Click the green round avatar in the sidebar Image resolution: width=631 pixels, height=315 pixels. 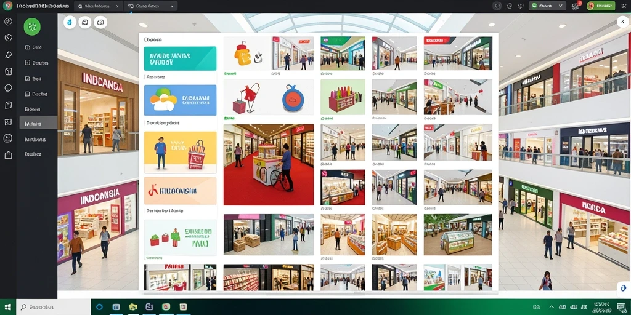[32, 26]
